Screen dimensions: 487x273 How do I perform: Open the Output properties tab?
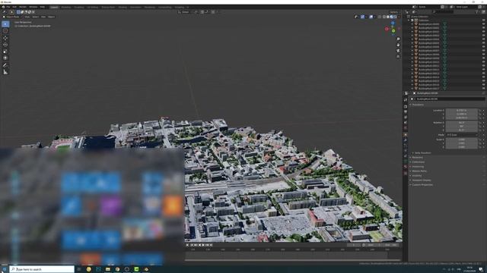[x=406, y=112]
